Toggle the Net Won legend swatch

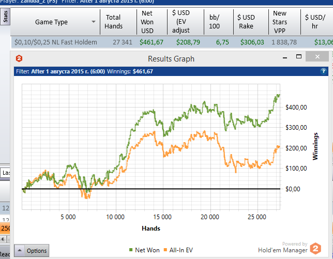(131, 250)
